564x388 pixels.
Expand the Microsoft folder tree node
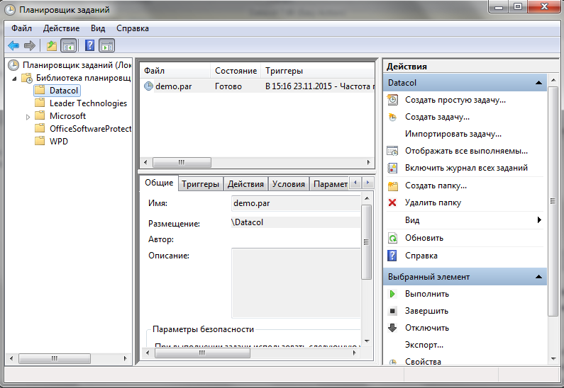coord(28,117)
